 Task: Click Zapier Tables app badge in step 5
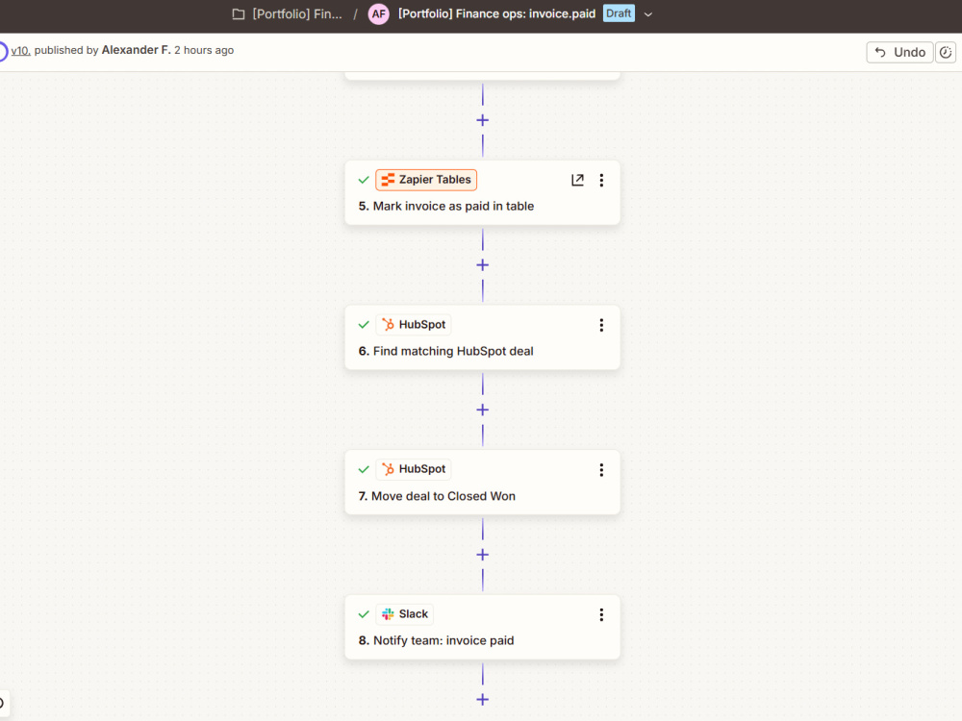pyautogui.click(x=426, y=180)
